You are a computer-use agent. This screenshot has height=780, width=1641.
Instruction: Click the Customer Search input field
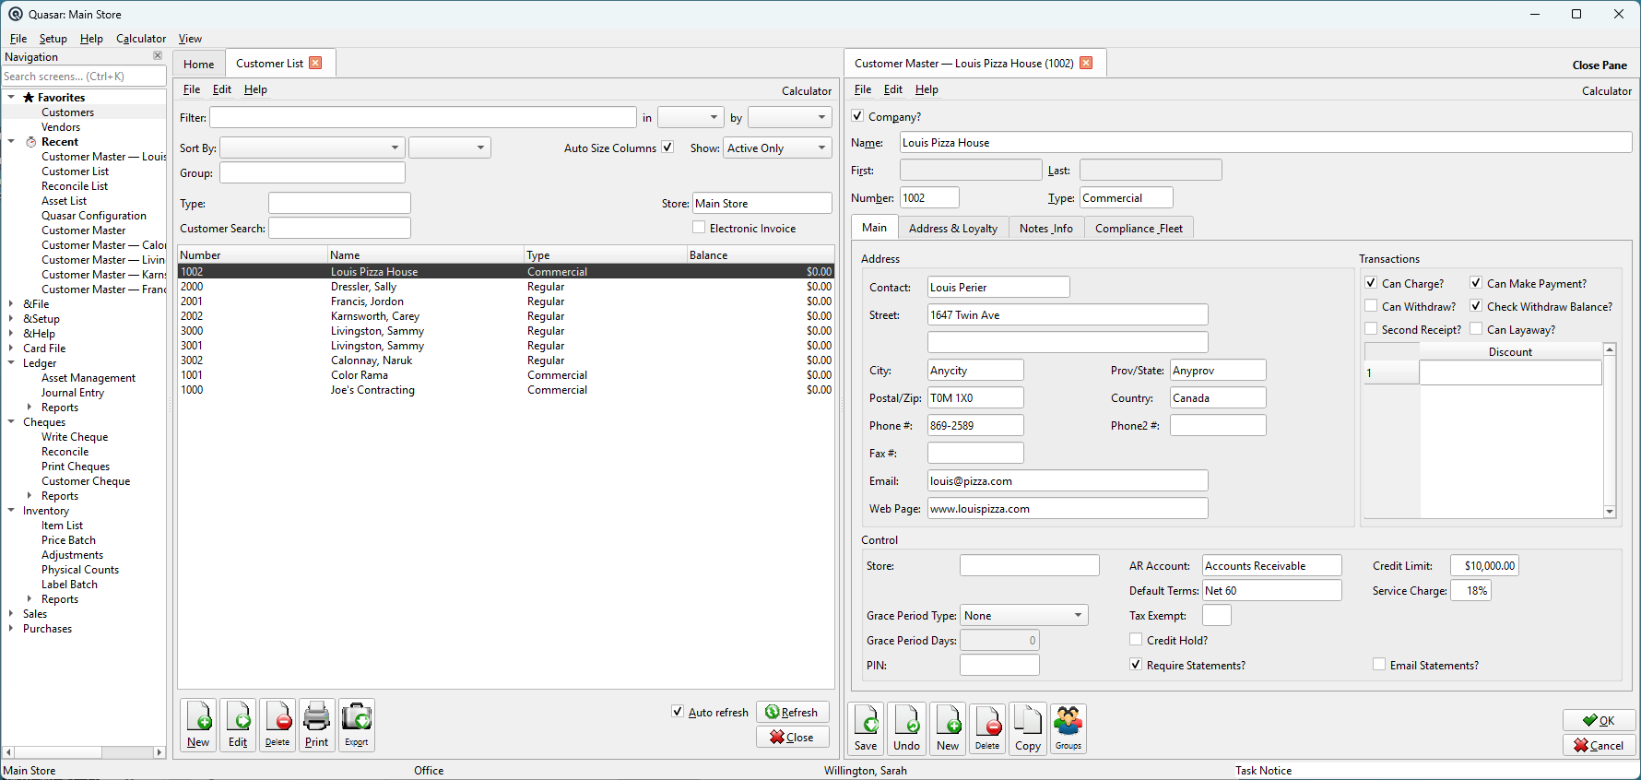339,228
